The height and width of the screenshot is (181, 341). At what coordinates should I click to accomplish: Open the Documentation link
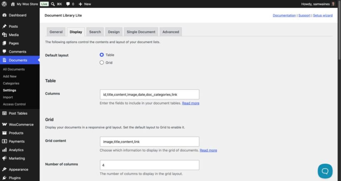pos(284,15)
